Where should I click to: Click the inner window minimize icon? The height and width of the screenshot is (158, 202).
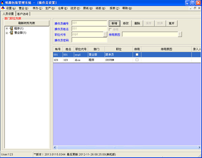click(191, 8)
